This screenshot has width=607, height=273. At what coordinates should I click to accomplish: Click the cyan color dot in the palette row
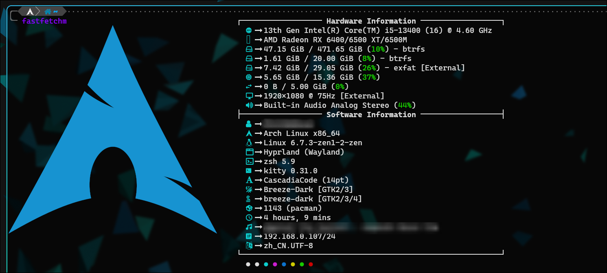266,264
